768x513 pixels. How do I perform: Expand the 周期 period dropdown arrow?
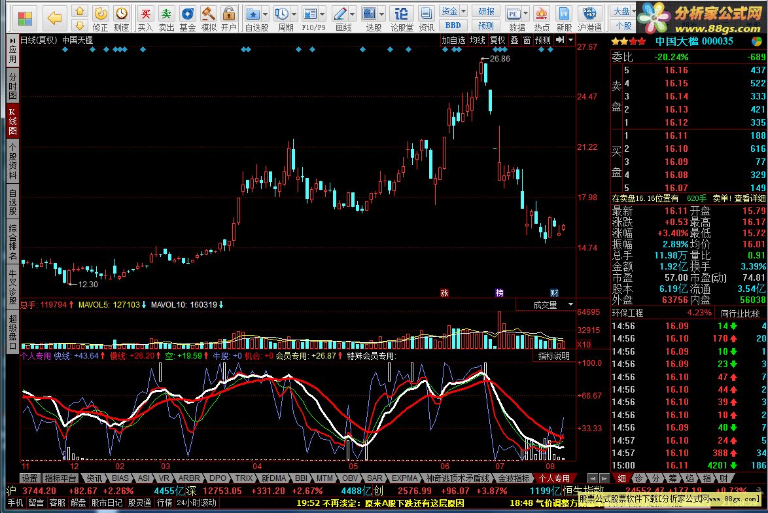[x=294, y=14]
